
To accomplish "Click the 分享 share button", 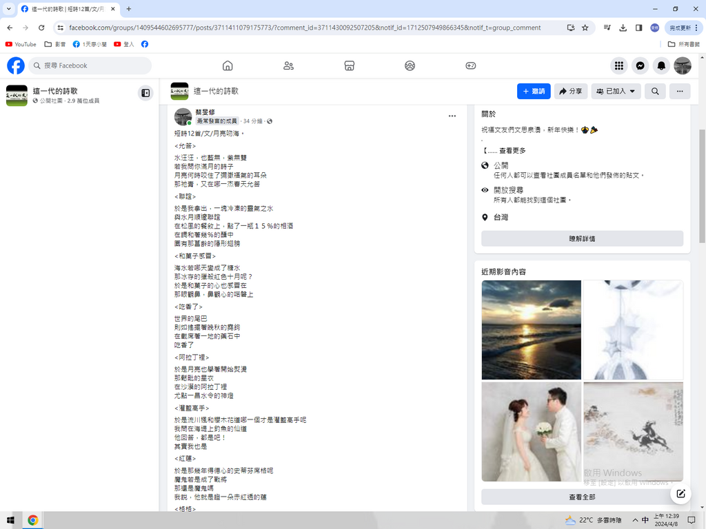I will click(571, 91).
